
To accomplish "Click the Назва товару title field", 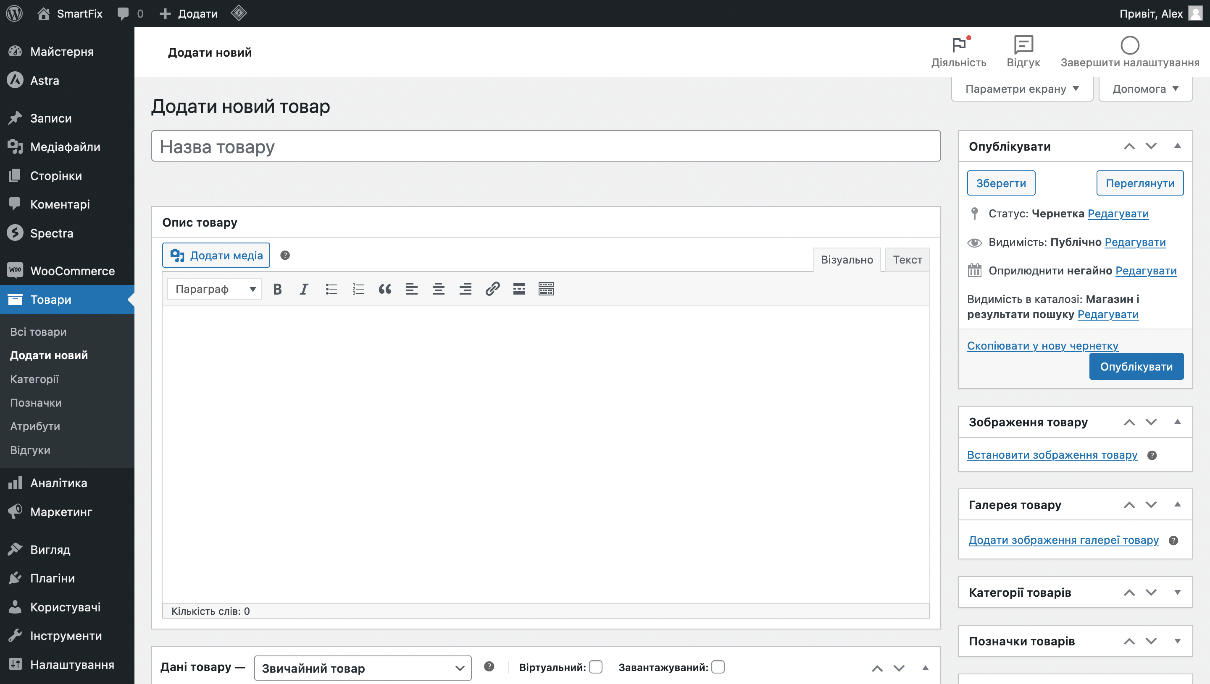I will (x=545, y=146).
